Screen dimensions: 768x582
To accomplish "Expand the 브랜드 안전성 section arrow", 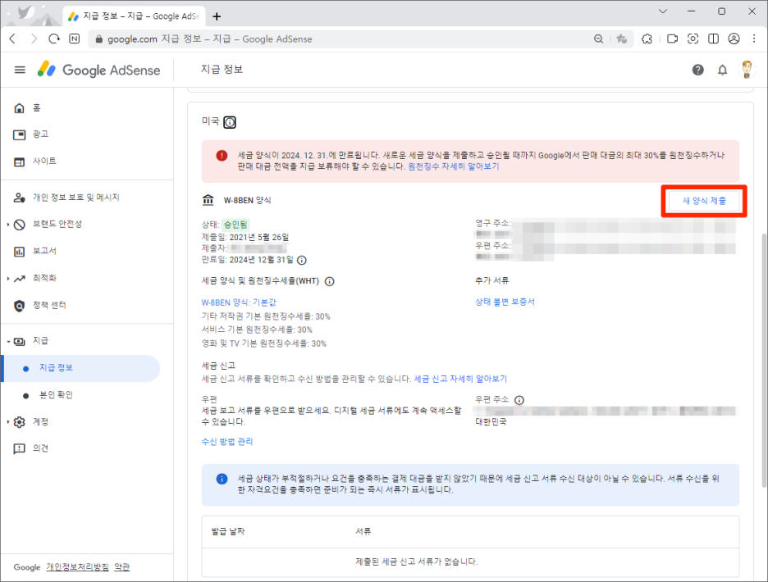I will point(8,224).
